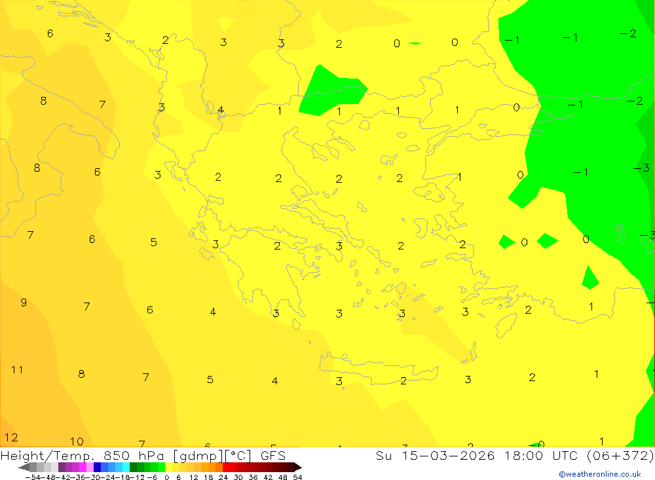
Task: Click the '-54' label on the color scale
Action: (33, 477)
